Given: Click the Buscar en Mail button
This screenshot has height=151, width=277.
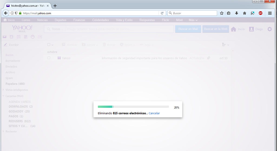Looking at the screenshot, I should pyautogui.click(x=188, y=29).
